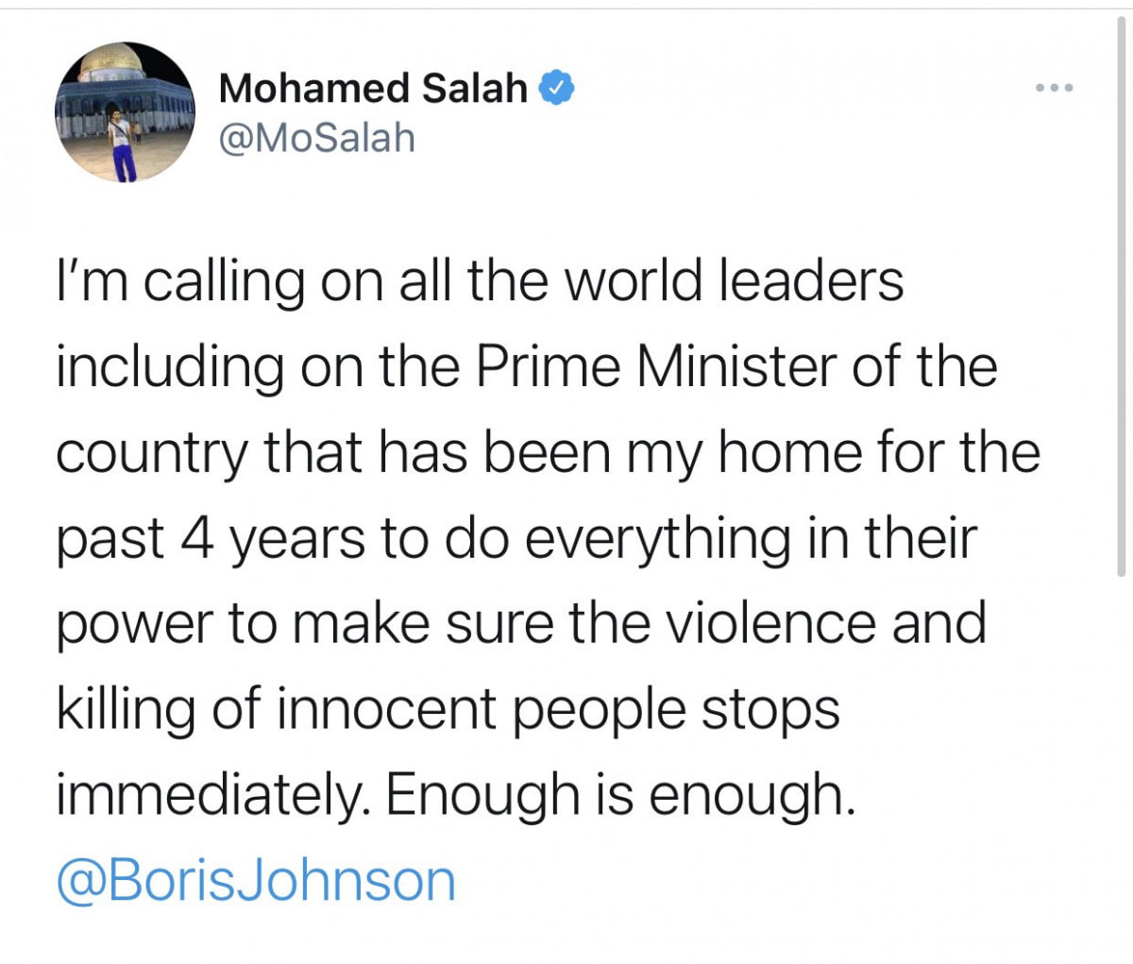Click the blue verified badge

[x=557, y=89]
